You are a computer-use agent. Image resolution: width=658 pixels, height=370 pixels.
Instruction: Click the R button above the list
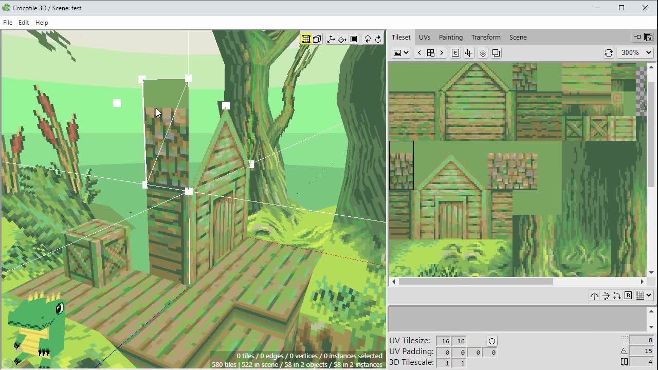[x=628, y=295]
